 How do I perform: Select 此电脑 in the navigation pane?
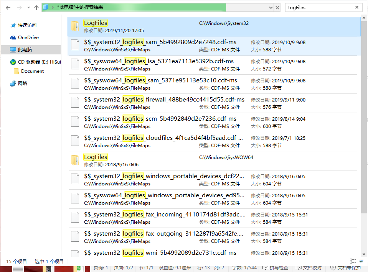25,50
